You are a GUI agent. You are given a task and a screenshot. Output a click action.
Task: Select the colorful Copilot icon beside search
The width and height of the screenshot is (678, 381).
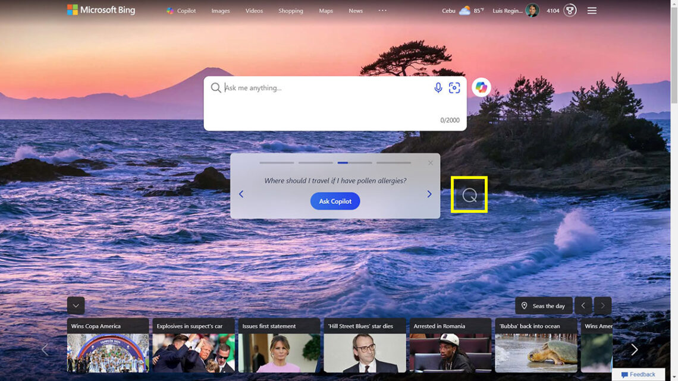click(x=481, y=87)
